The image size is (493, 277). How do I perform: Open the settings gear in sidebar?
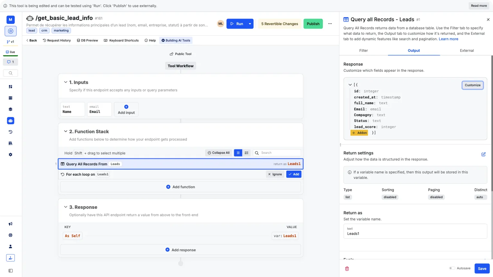pos(11,155)
